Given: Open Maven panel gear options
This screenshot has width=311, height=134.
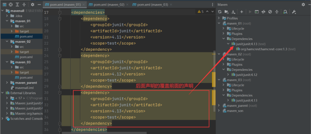Looking at the screenshot, I should [303, 4].
